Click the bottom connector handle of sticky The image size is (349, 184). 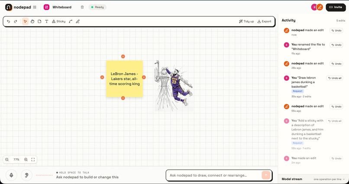(x=123, y=98)
